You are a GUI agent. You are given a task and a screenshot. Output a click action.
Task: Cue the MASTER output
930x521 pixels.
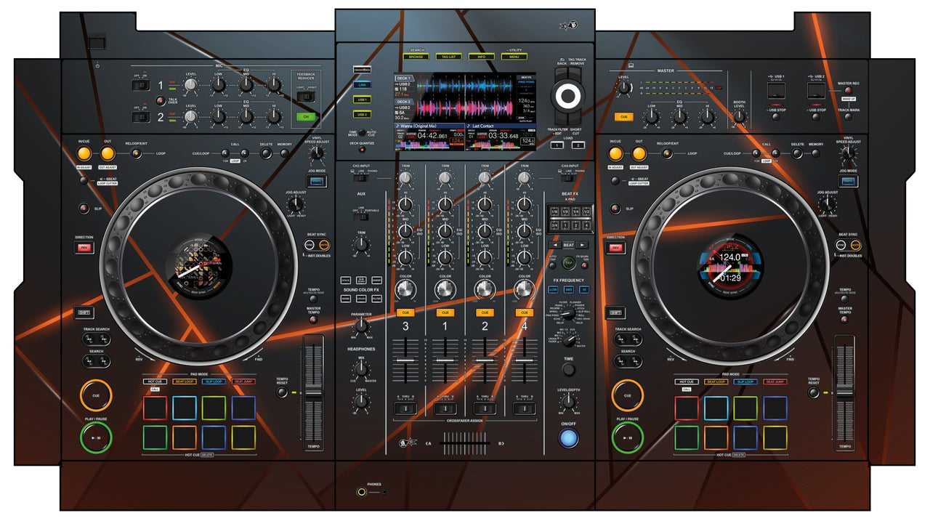tap(623, 116)
